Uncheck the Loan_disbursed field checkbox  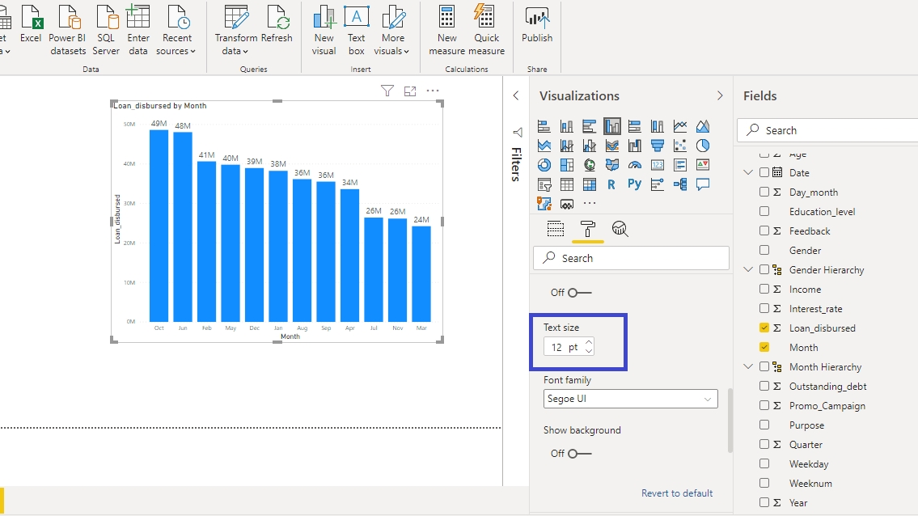pos(764,328)
